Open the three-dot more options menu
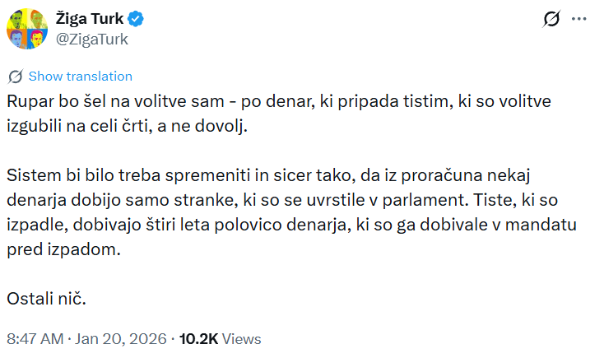The height and width of the screenshot is (358, 604). click(x=579, y=19)
